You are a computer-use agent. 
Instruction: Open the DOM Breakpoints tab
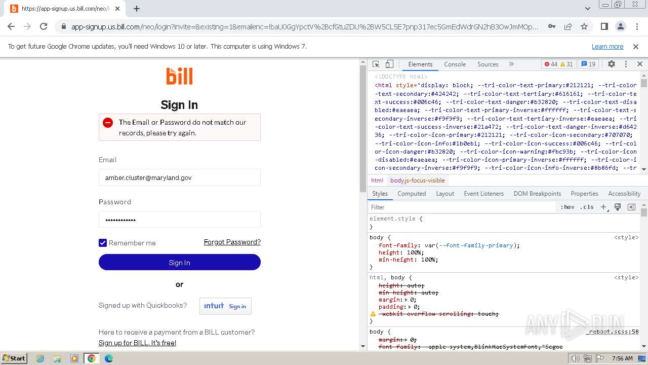[537, 194]
